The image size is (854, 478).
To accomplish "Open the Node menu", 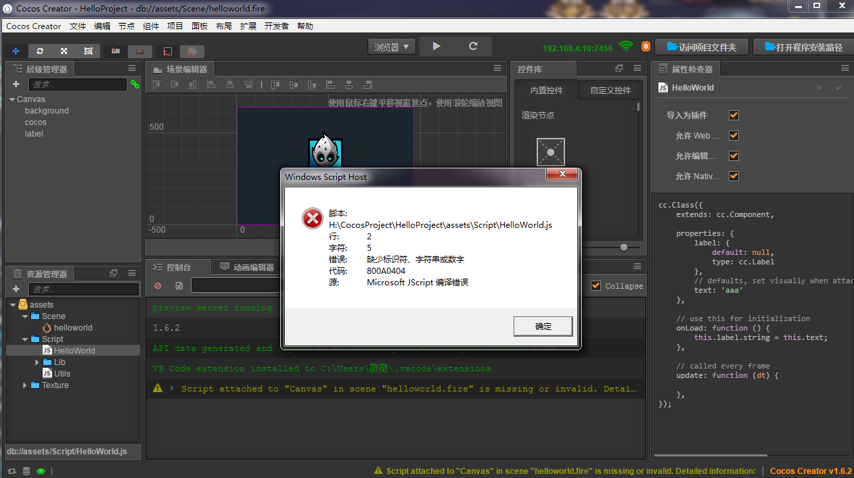I will click(127, 26).
